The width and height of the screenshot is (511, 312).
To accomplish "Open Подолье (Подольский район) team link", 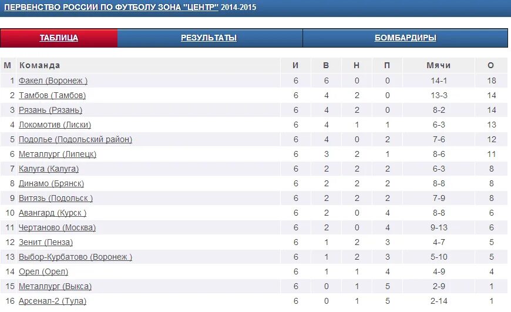I will (x=75, y=139).
